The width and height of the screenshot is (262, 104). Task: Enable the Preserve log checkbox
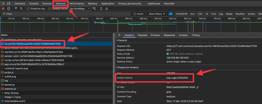(28, 9)
